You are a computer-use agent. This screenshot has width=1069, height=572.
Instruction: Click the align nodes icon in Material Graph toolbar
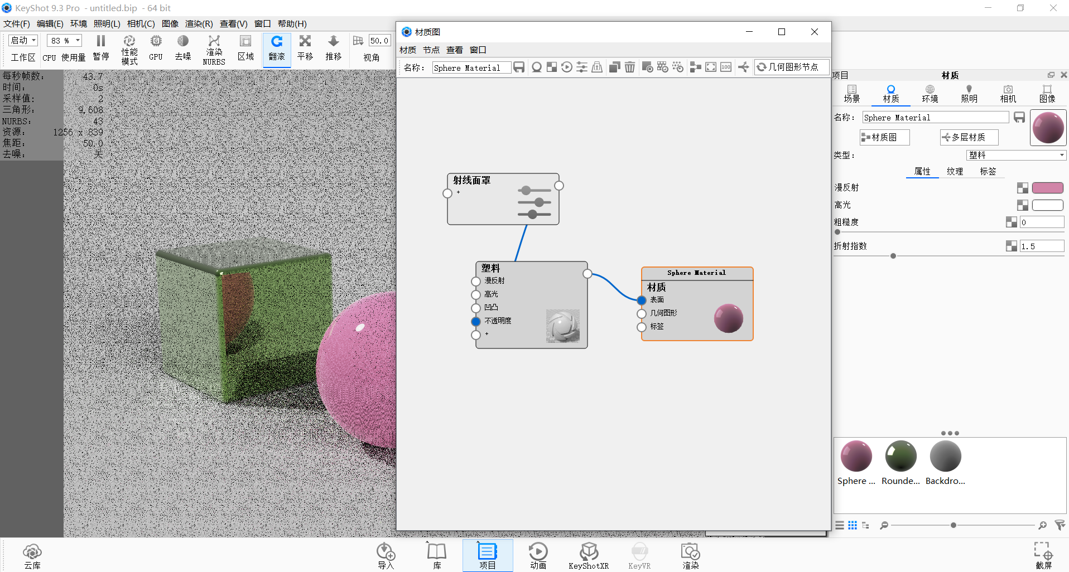coord(696,67)
